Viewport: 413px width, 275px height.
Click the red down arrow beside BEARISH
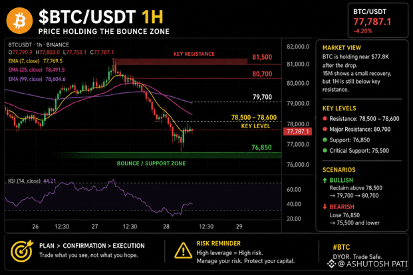pos(325,207)
